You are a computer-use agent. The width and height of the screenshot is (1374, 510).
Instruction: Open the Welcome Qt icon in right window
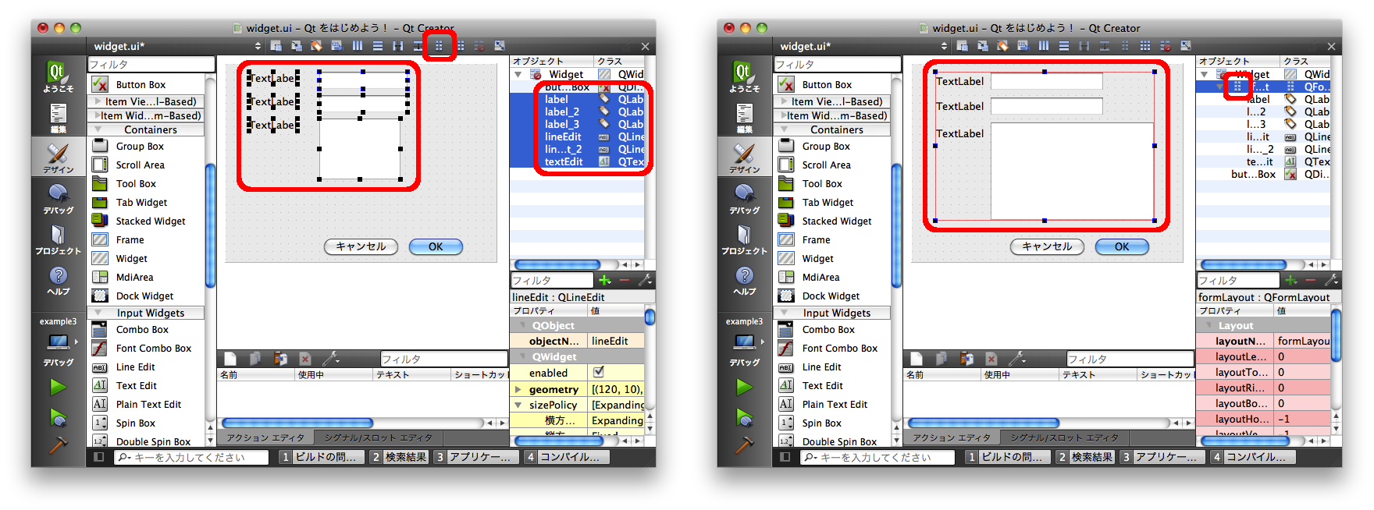[745, 77]
